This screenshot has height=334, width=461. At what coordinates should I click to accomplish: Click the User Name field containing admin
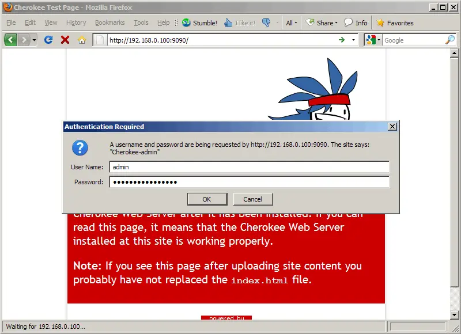[x=250, y=167]
